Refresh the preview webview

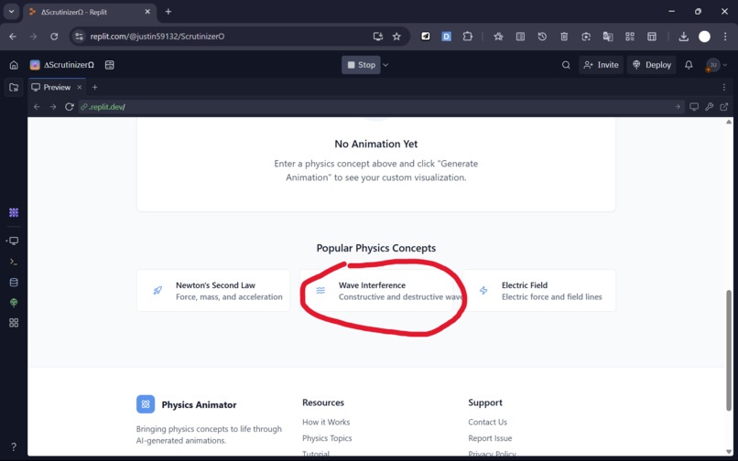click(70, 107)
